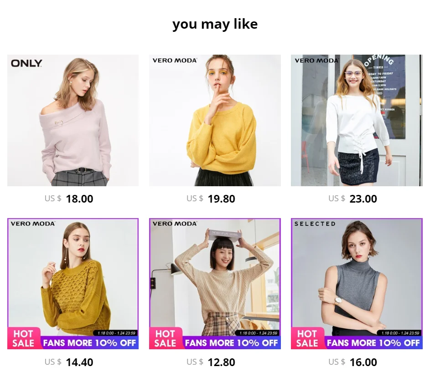Click Hot Sale badge on mustard sweater
Viewport: 430px width, 372px height.
(23, 338)
